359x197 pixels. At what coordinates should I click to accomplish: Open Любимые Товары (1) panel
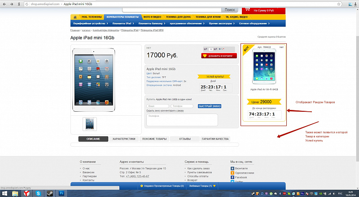point(202,186)
